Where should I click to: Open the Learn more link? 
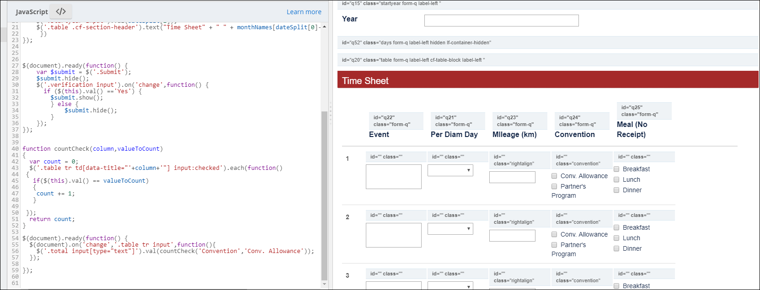304,12
